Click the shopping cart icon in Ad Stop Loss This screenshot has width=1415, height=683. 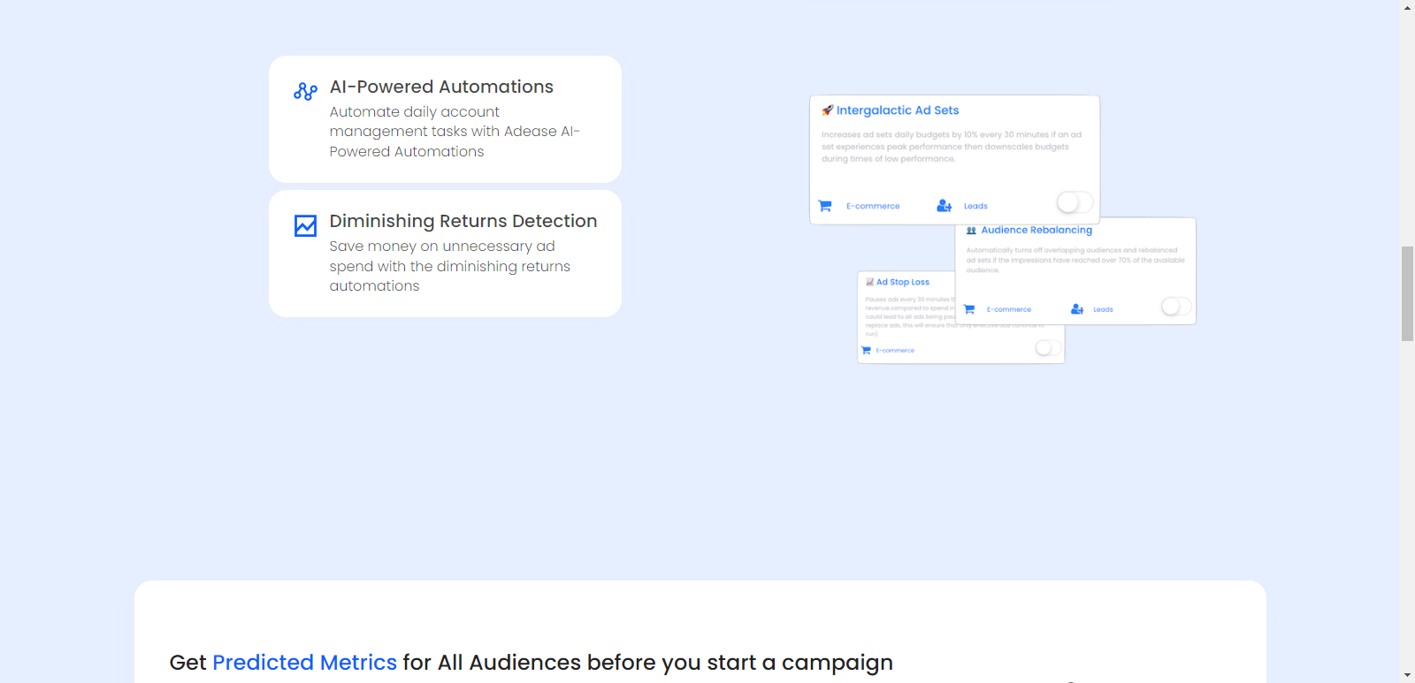tap(867, 351)
